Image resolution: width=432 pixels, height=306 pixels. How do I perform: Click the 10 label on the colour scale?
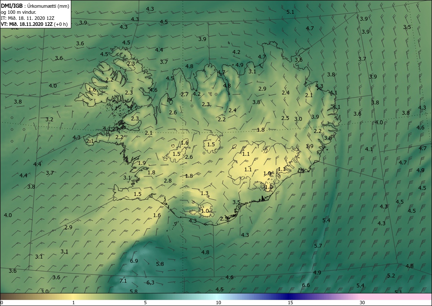point(218,303)
